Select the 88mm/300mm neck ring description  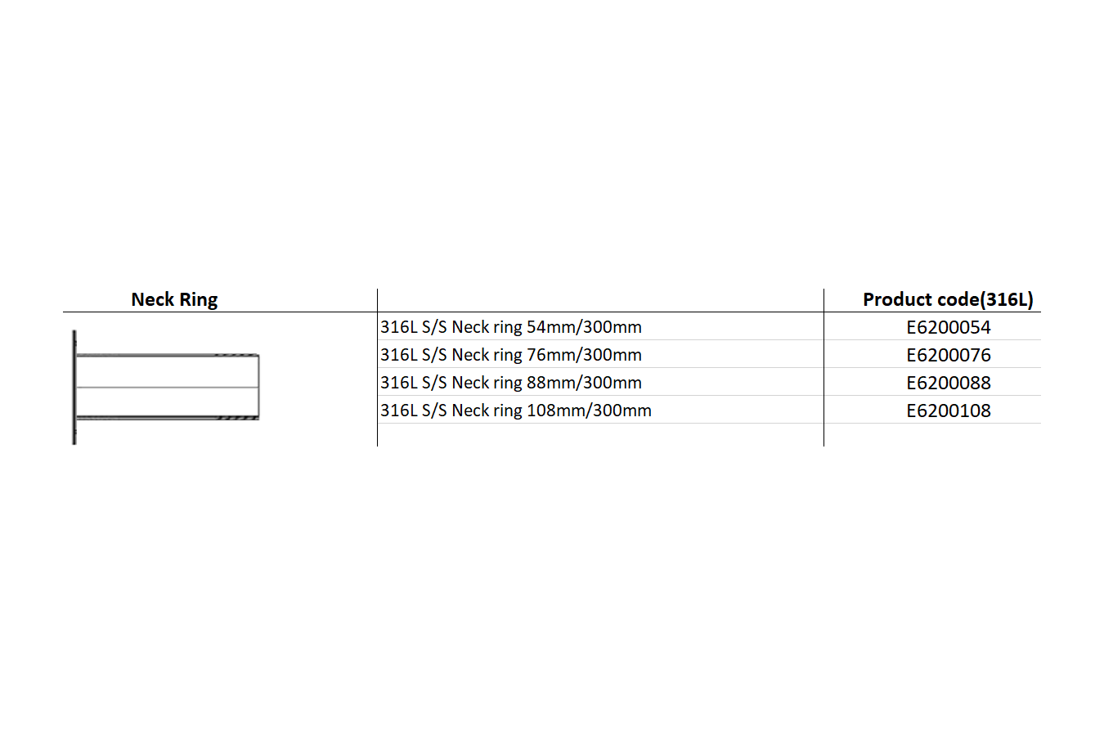(x=511, y=383)
